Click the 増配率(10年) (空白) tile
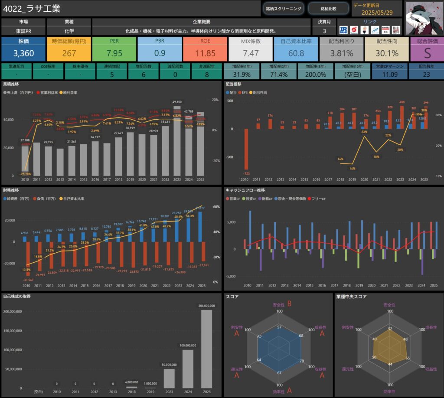This screenshot has height=398, width=444. coord(353,72)
